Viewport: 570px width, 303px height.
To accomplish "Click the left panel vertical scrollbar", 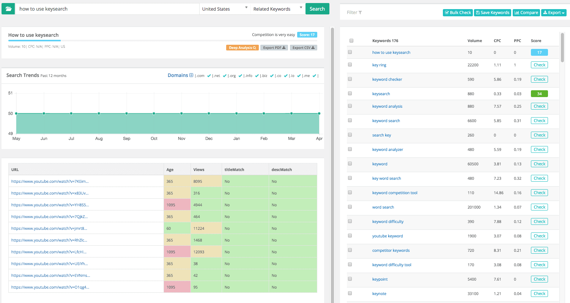I will point(332,165).
